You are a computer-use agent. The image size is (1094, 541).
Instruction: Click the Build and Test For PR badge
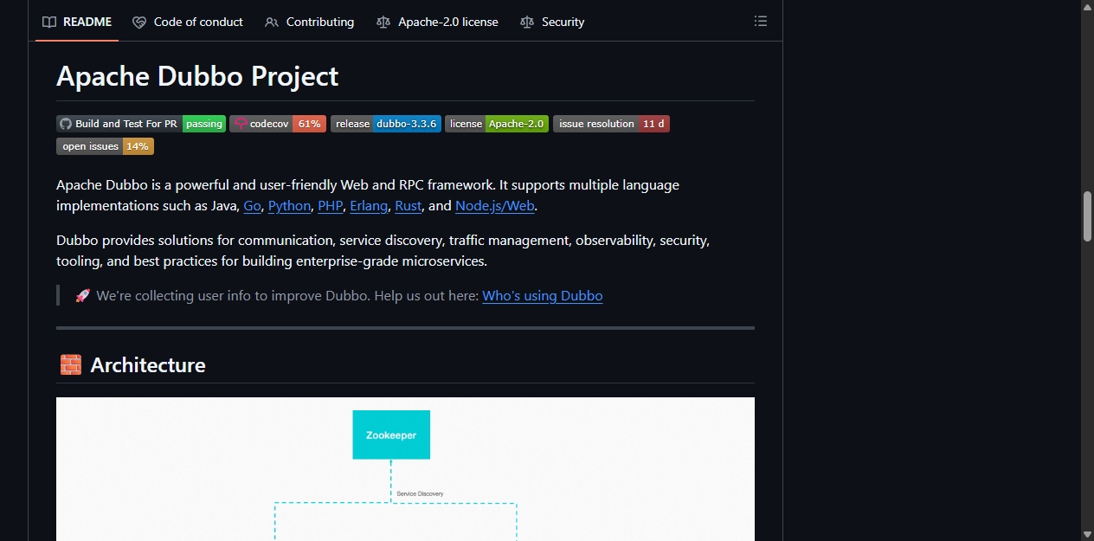coord(141,124)
